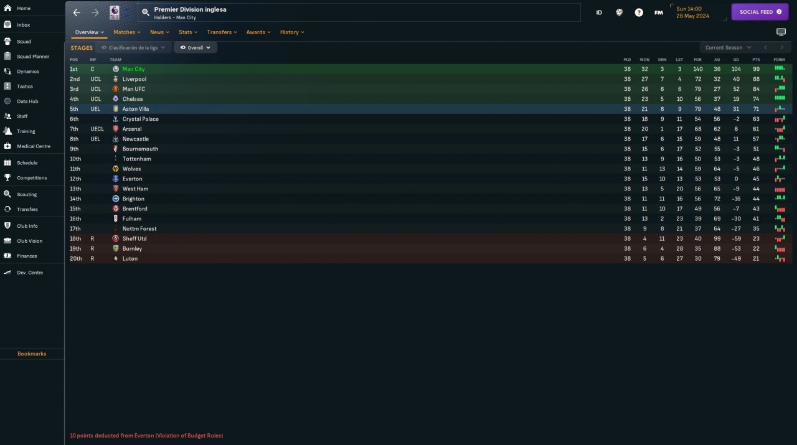Expand the Matches menu dropdown

[x=127, y=32]
